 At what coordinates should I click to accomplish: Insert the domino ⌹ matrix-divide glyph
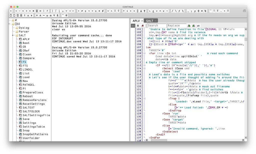tap(37, 11)
